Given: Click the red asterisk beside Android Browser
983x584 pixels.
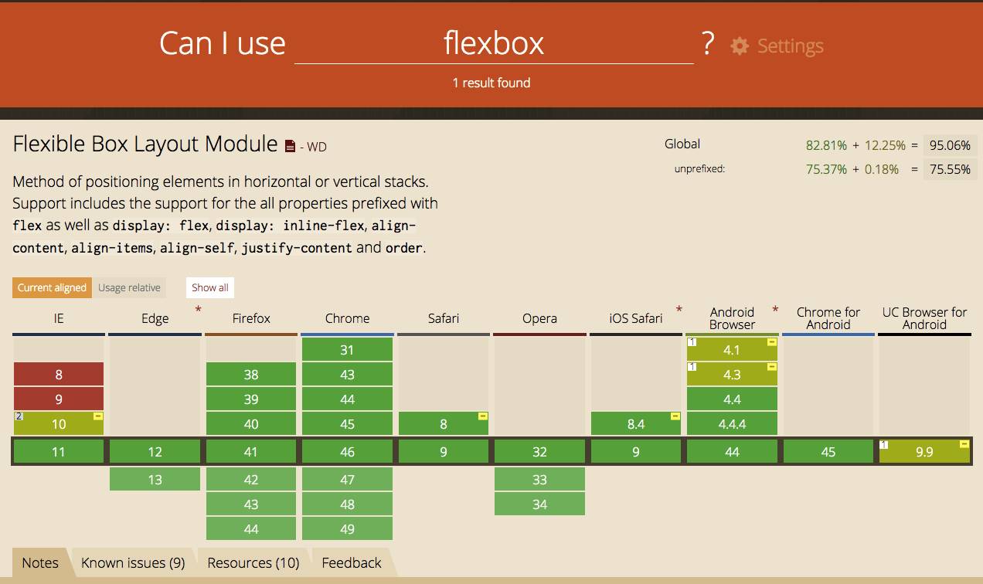Looking at the screenshot, I should [775, 310].
